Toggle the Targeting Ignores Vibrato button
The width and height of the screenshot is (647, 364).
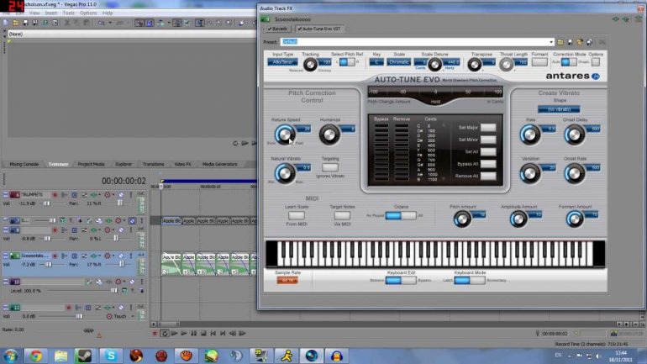(329, 167)
